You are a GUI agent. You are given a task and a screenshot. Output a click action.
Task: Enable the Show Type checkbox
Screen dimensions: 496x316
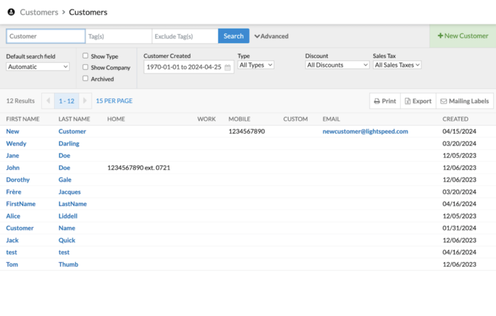point(86,56)
